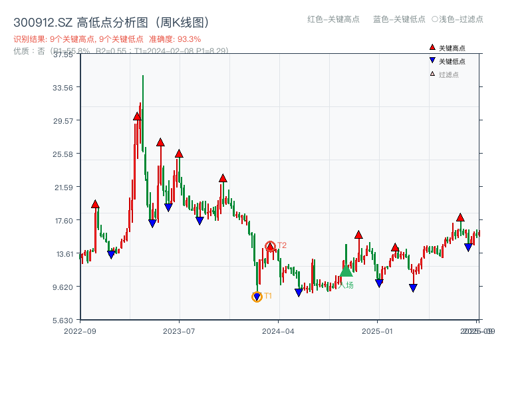Screen dimensions: 532x399
Task: Click the red peak triangle at the 2022-12 high
Action: click(x=95, y=205)
